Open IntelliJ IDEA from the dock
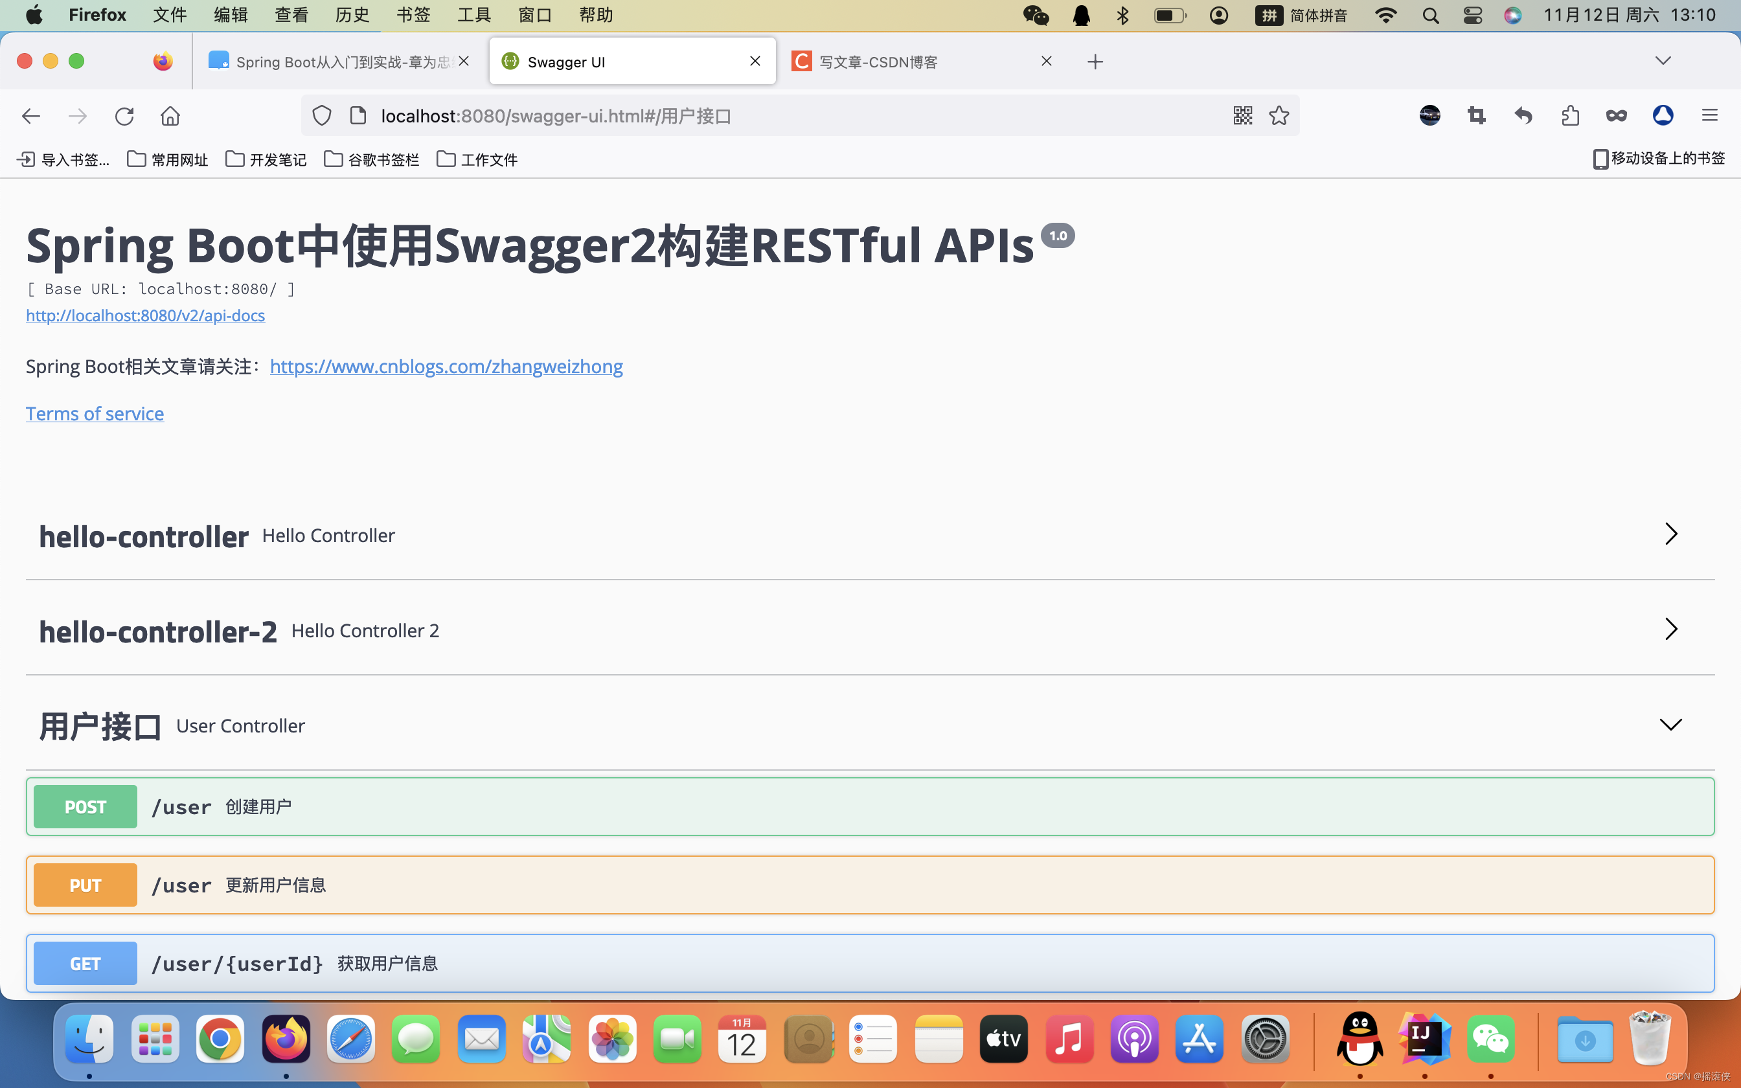Screen dimensions: 1741x1088 (x=1424, y=1039)
